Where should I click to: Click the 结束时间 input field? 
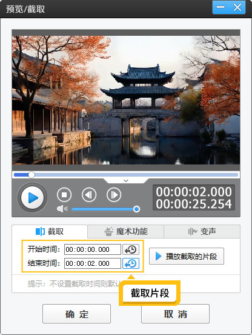[x=93, y=263]
